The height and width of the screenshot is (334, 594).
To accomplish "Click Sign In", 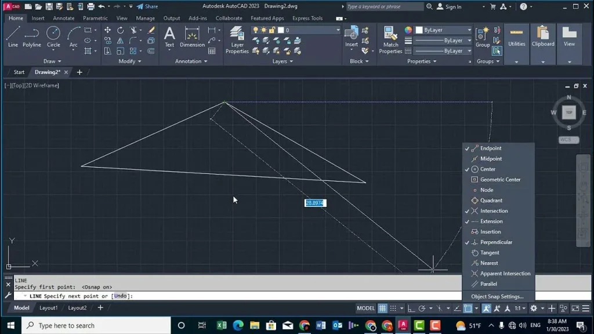I will (x=450, y=6).
